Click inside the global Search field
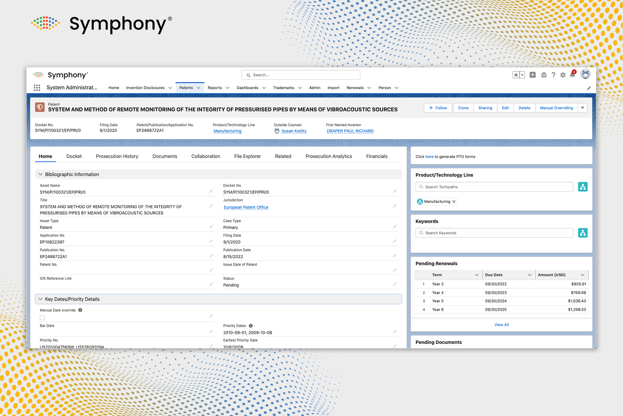 point(301,75)
